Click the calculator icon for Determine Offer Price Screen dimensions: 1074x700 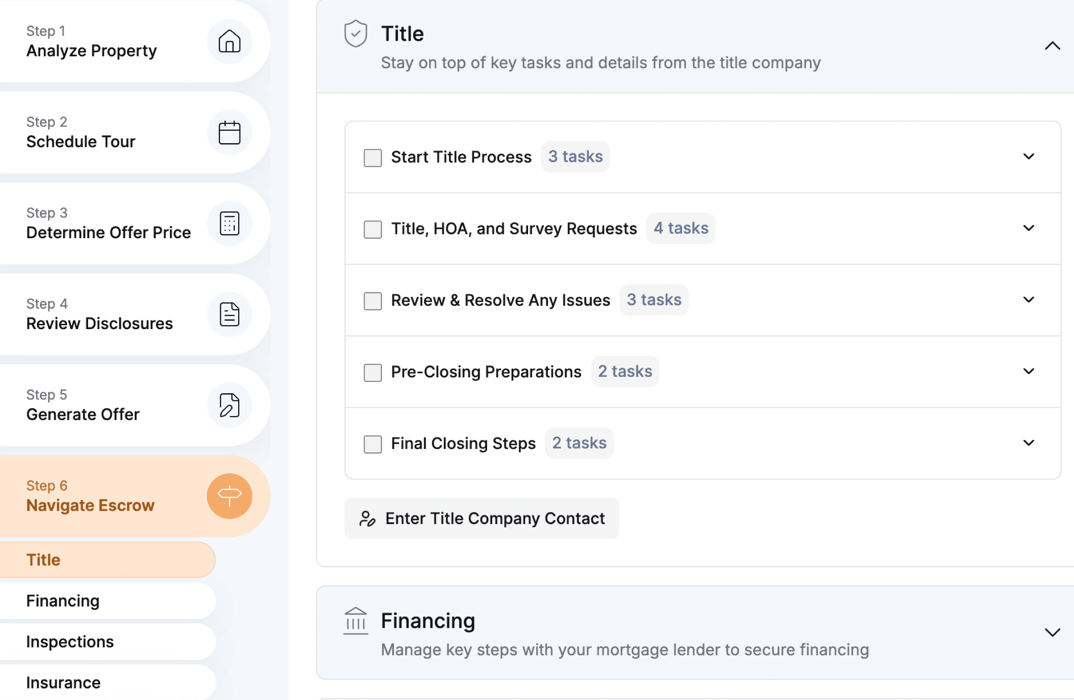pyautogui.click(x=229, y=223)
